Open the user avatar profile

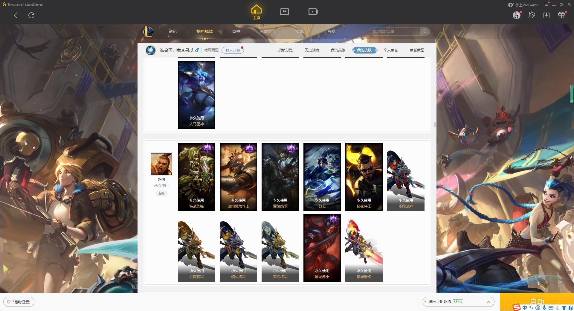tap(517, 15)
